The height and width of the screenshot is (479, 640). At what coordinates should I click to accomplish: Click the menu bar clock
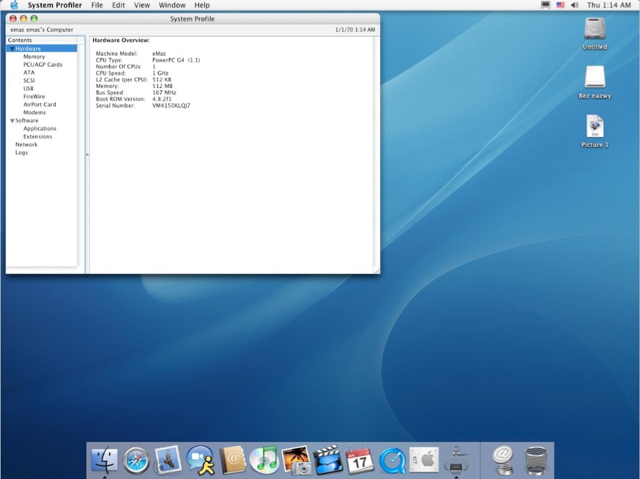[x=609, y=5]
